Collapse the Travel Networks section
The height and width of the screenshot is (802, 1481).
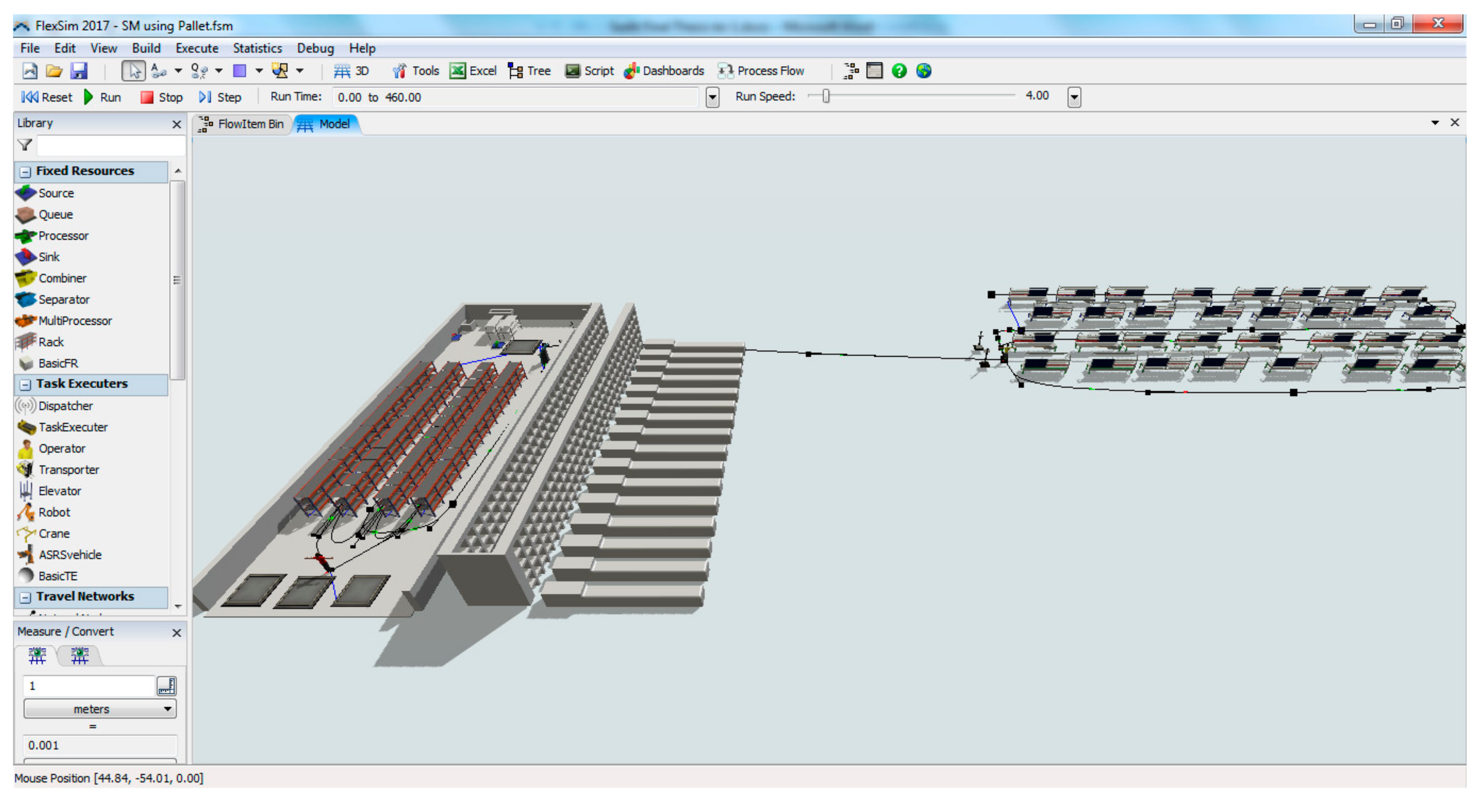point(25,597)
